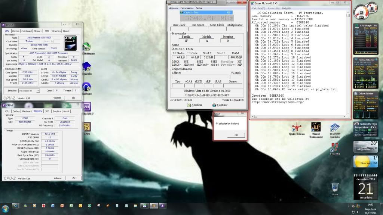Viewport: 383px width, 215px height.
Task: Click Super PI vertical scrollbar up arrow
Action: click(348, 12)
